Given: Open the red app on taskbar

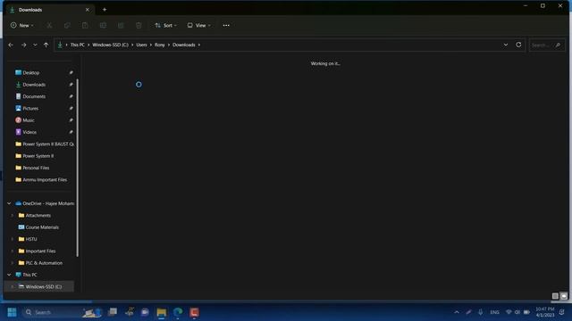Looking at the screenshot, I should 194,312.
